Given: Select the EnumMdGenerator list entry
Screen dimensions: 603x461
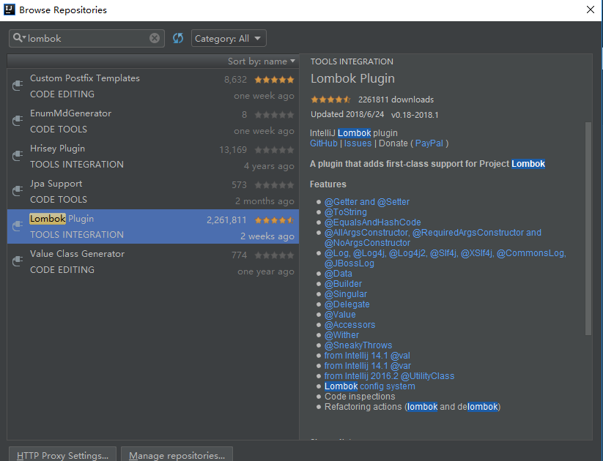Looking at the screenshot, I should (x=110, y=121).
